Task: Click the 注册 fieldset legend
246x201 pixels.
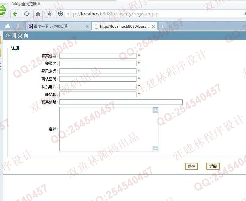Action: [x=15, y=48]
